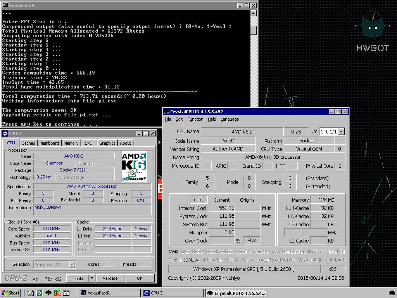Click the System Clock 111.95 value
The image size is (397, 298).
pos(222,216)
